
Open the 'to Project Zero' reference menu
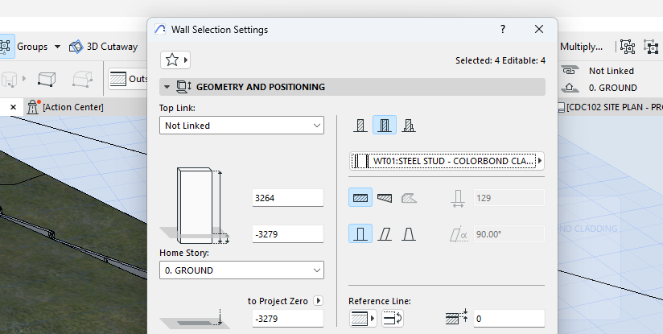(x=319, y=301)
